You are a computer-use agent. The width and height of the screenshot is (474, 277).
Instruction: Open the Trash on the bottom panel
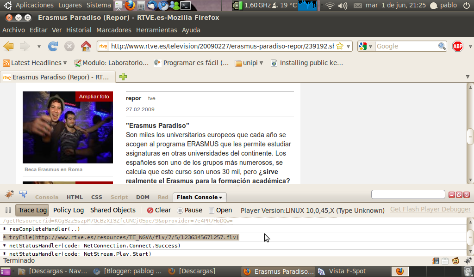coord(468,271)
